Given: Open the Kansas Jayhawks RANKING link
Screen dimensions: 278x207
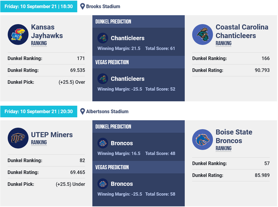Looking at the screenshot, I should pyautogui.click(x=39, y=43).
